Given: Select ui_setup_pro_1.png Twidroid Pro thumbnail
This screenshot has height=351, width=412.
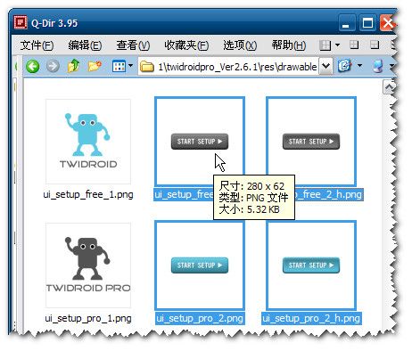Looking at the screenshot, I should tap(88, 265).
